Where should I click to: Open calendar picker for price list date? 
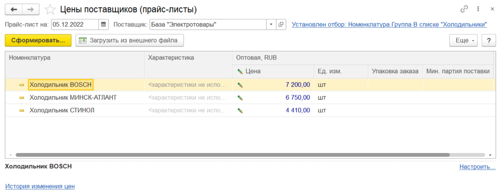tap(103, 25)
